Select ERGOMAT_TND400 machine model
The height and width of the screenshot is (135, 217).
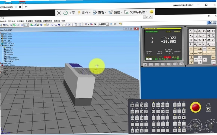point(11,58)
